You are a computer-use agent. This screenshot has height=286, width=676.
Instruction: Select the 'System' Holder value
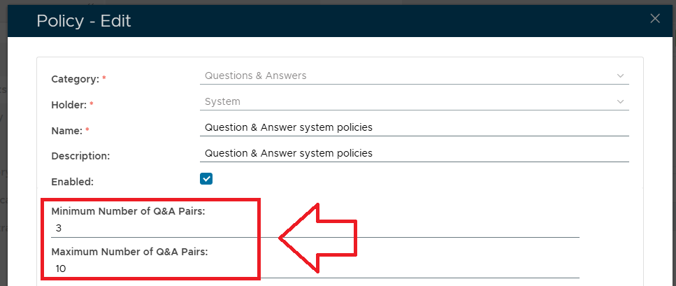coord(222,101)
